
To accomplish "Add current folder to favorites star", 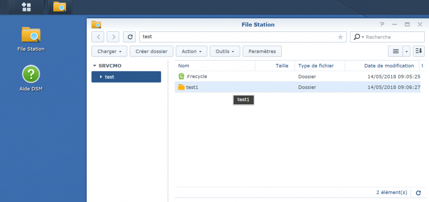I will [340, 37].
